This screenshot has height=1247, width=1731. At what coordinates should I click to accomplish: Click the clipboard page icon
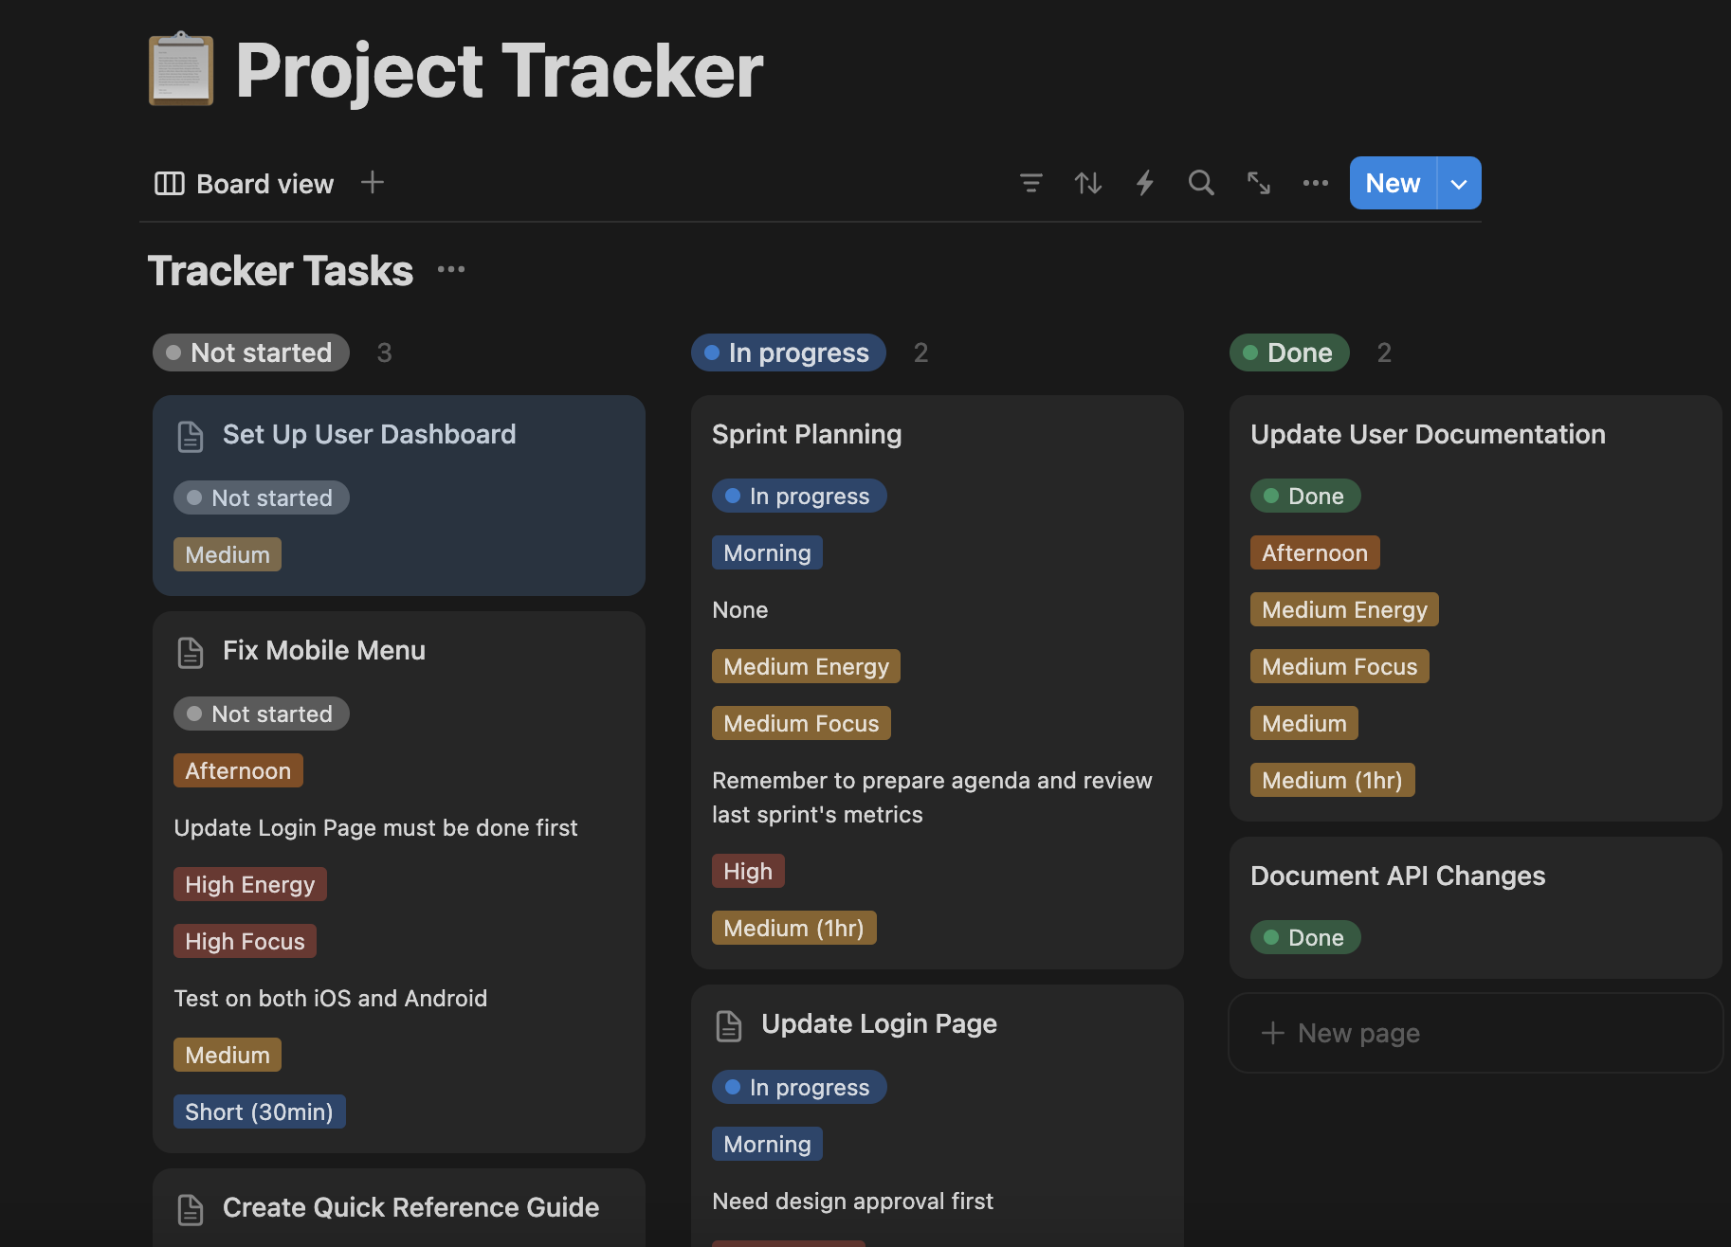pyautogui.click(x=181, y=70)
